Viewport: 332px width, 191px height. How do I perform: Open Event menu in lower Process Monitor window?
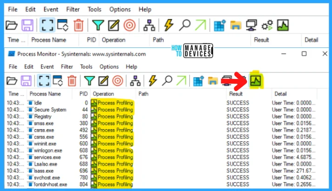point(47,67)
